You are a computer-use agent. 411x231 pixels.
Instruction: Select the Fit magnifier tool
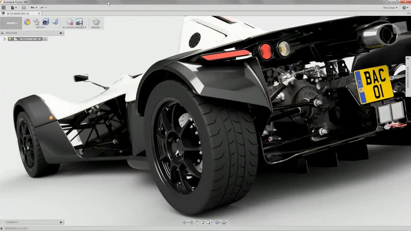(208, 222)
